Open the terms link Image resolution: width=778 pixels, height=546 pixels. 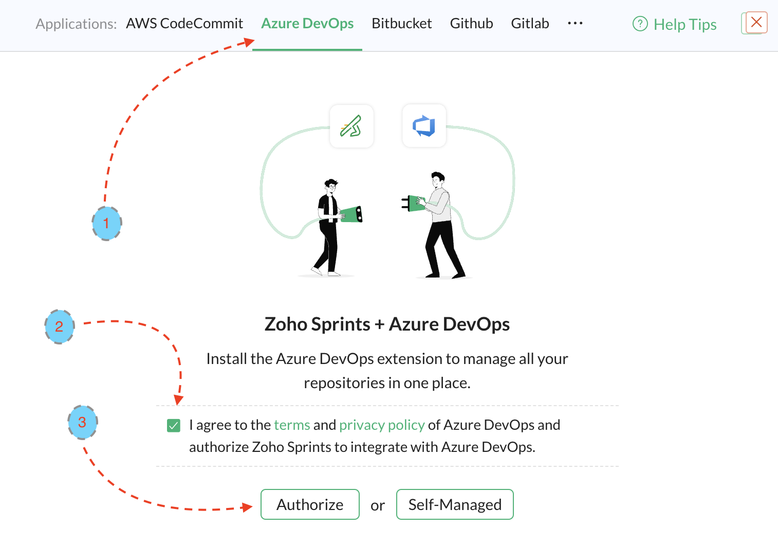click(292, 425)
